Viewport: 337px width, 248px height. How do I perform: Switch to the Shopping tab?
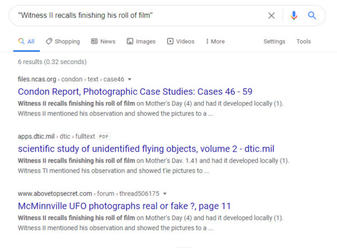(x=63, y=42)
